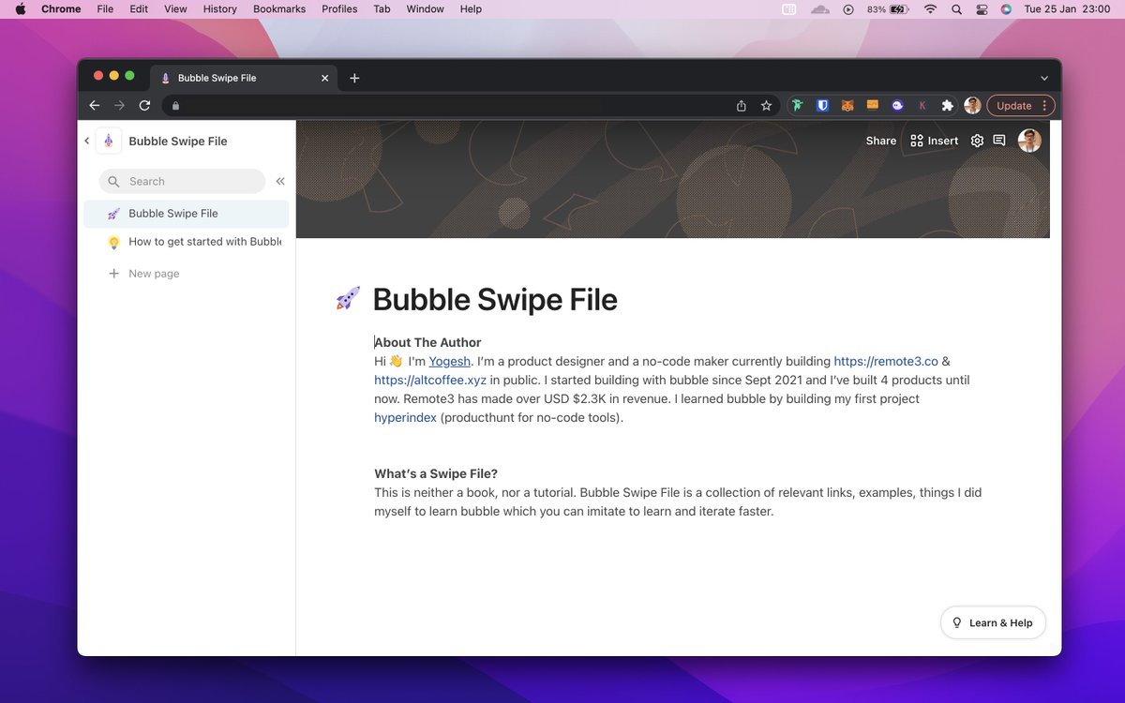This screenshot has width=1125, height=703.
Task: Open a new tab with the plus button
Action: pyautogui.click(x=354, y=78)
